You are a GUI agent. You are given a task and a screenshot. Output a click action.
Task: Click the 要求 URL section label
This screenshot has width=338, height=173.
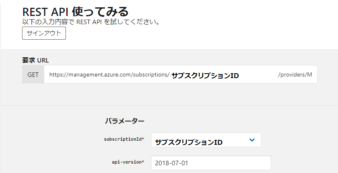click(x=35, y=60)
